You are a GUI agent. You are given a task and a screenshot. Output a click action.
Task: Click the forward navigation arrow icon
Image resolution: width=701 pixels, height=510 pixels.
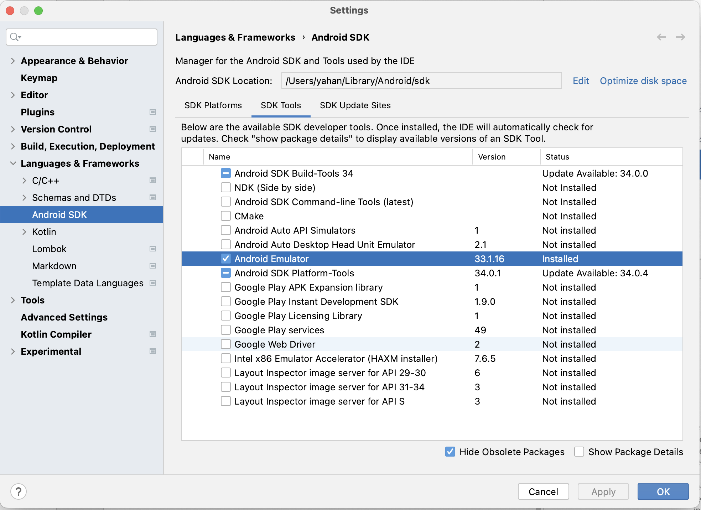pos(681,37)
